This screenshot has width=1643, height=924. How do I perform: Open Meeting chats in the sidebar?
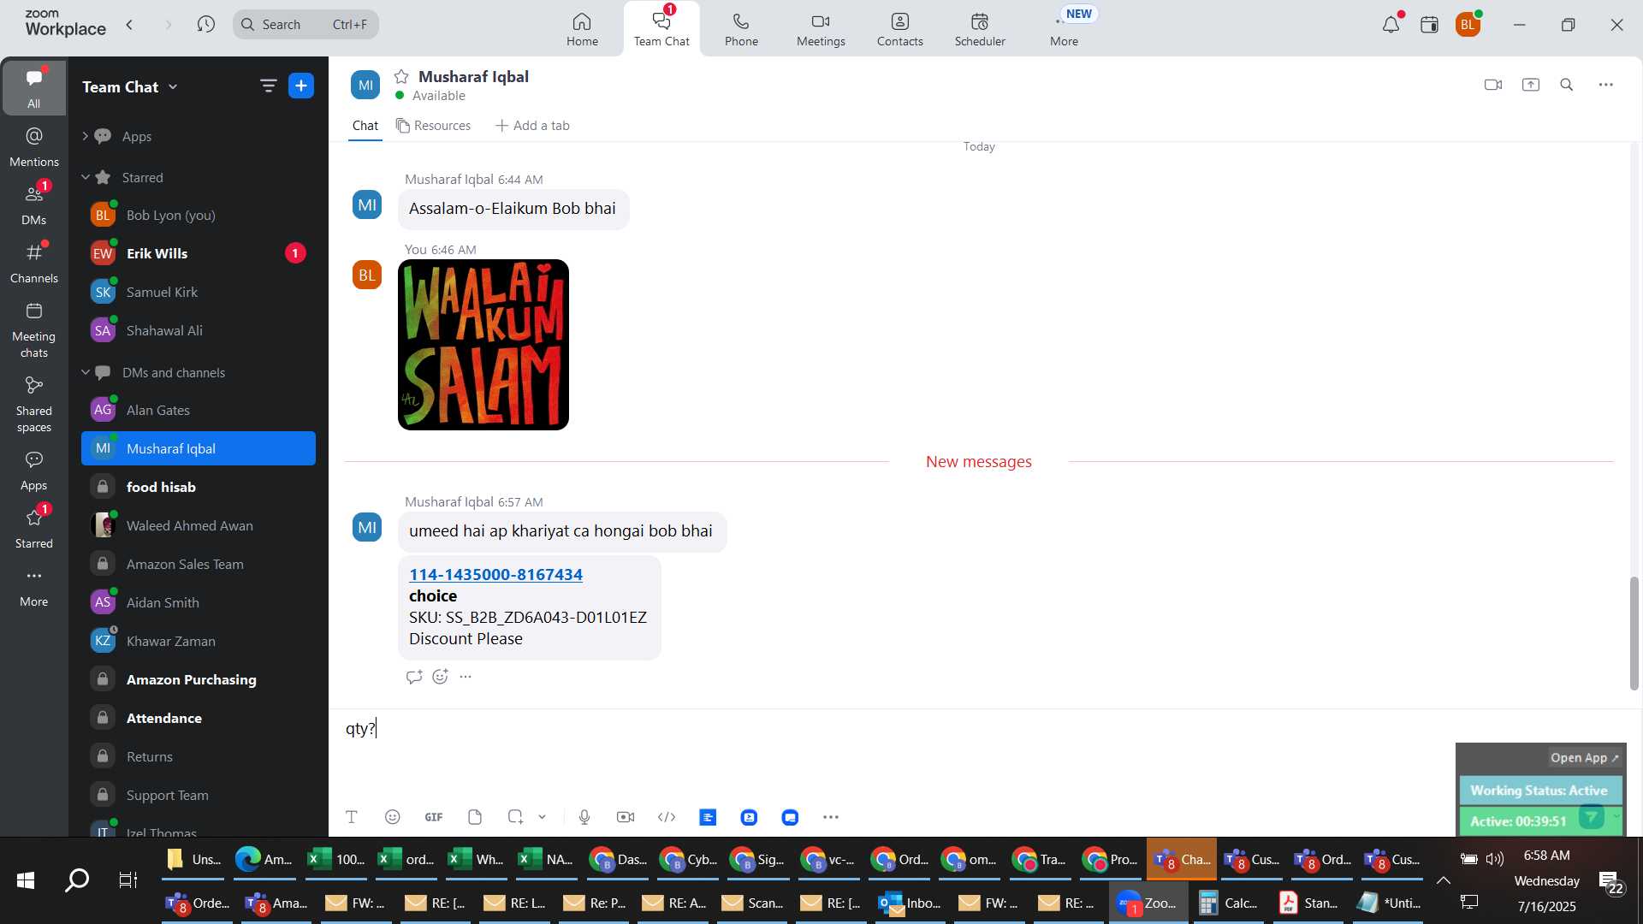coord(34,329)
